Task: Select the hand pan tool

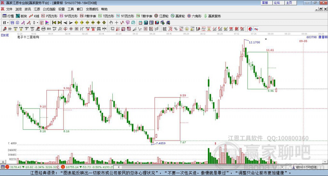Action: (111, 23)
